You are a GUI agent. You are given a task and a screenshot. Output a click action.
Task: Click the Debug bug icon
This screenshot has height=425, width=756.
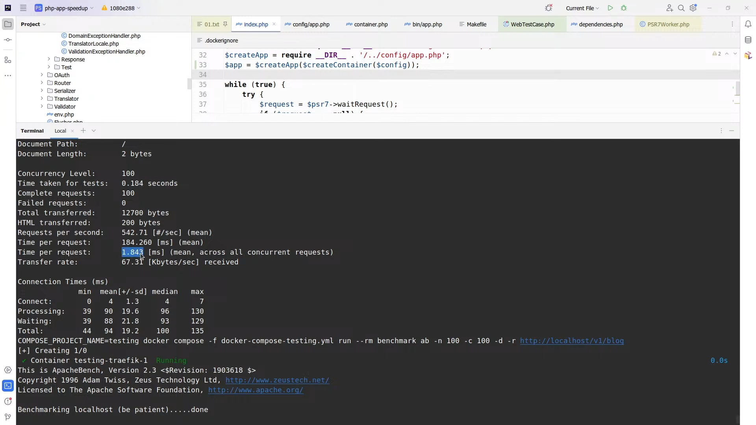pos(624,8)
